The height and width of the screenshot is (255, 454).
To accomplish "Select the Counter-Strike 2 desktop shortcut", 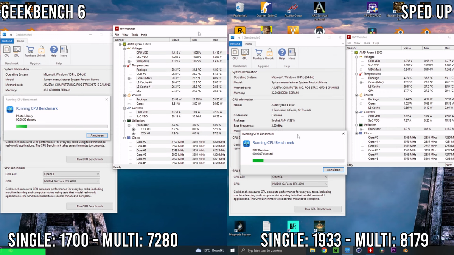I will tap(266, 9).
